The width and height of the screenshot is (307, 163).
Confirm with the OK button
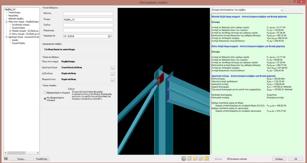(296, 159)
